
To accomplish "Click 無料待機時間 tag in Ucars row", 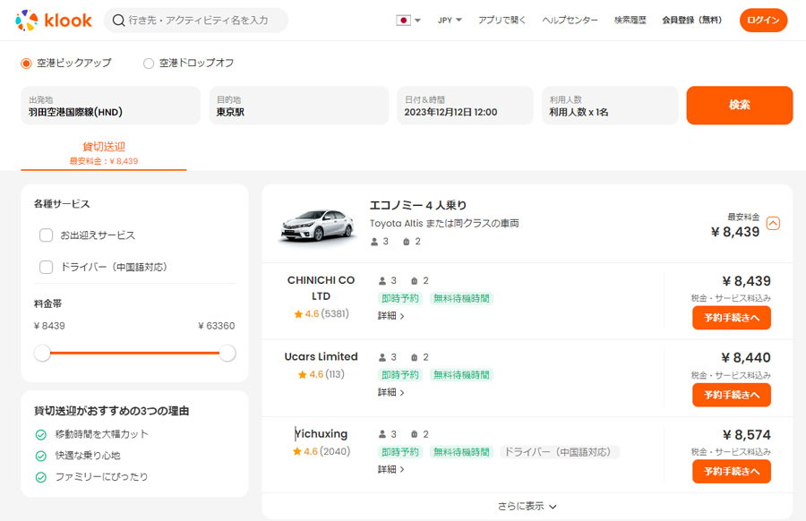I will point(461,375).
